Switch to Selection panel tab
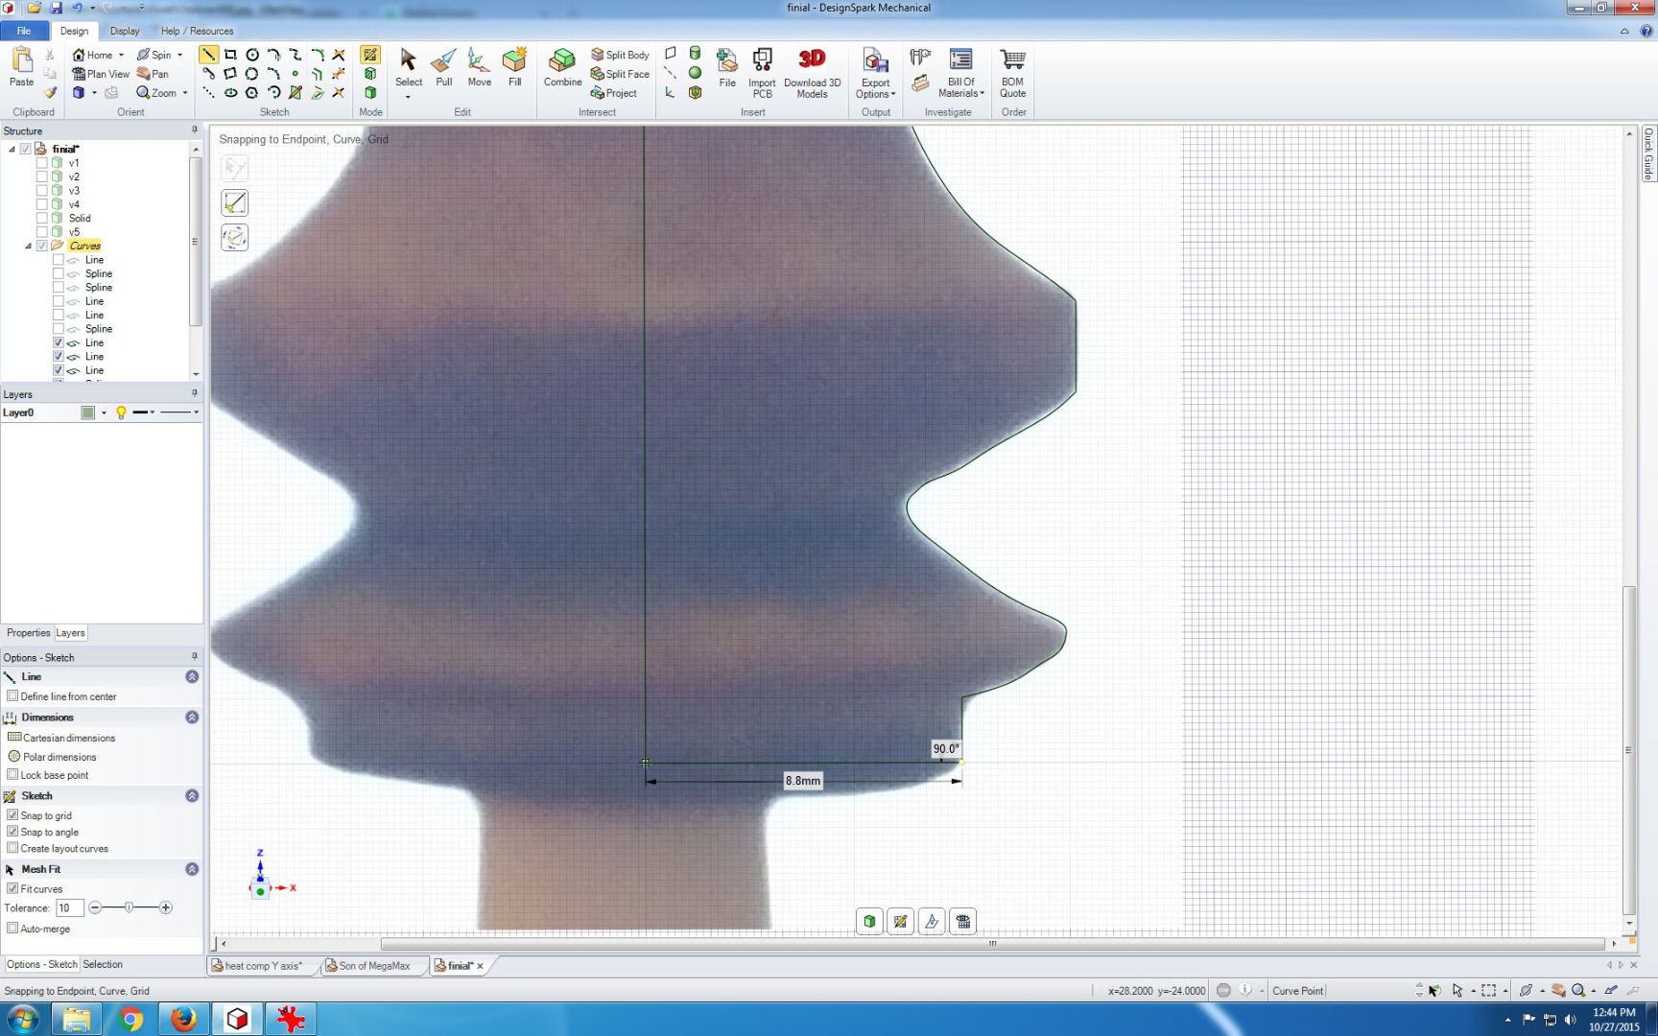The width and height of the screenshot is (1658, 1036). point(103,964)
